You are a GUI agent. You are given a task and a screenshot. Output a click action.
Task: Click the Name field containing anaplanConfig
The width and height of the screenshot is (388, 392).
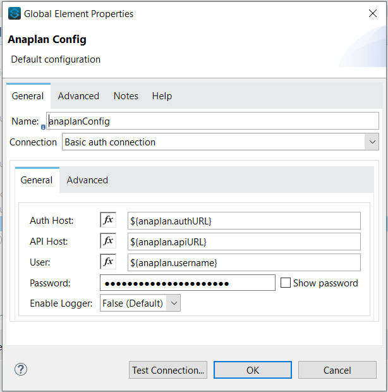click(x=212, y=121)
